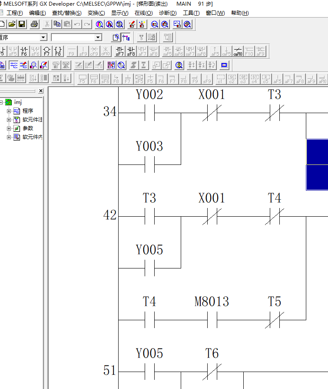The height and width of the screenshot is (389, 328).
Task: Select the M8013 contact in the ladder
Action: pyautogui.click(x=212, y=320)
